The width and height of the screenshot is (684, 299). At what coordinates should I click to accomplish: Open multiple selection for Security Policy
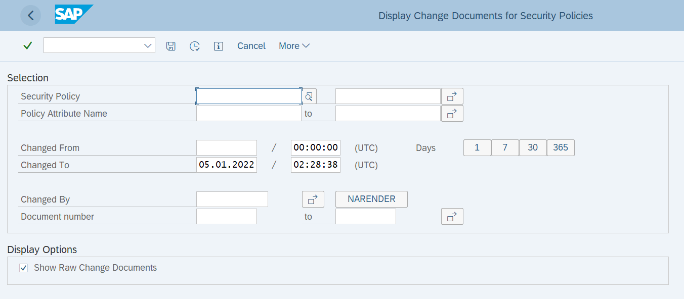coord(452,96)
